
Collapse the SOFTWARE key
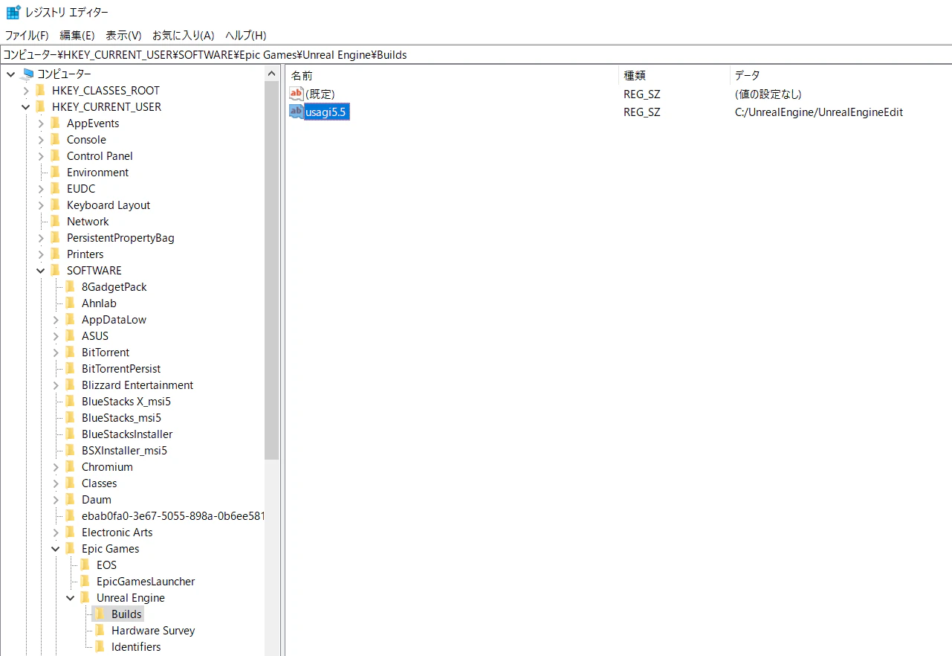coord(41,270)
